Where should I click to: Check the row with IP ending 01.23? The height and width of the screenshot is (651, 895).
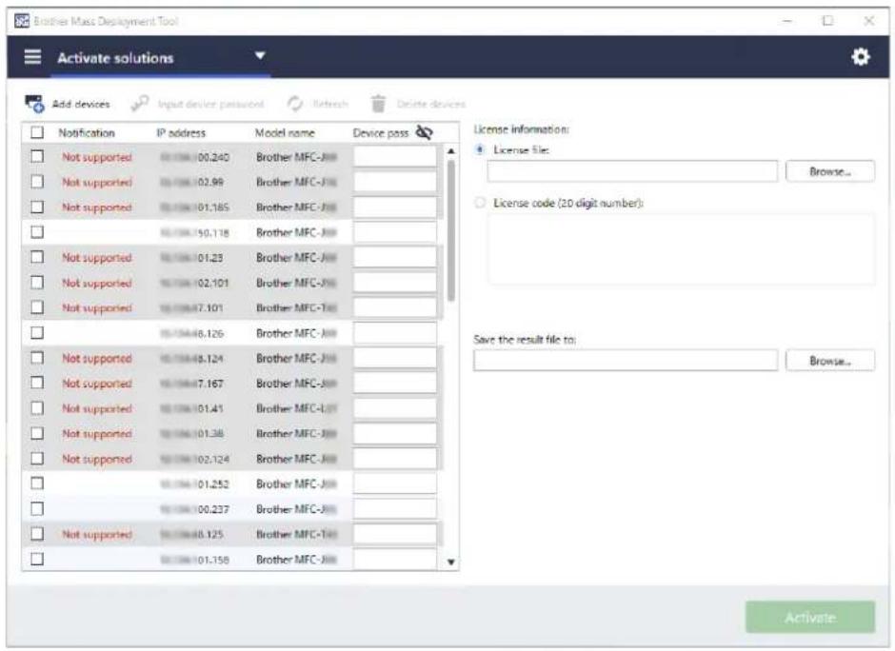[x=37, y=257]
